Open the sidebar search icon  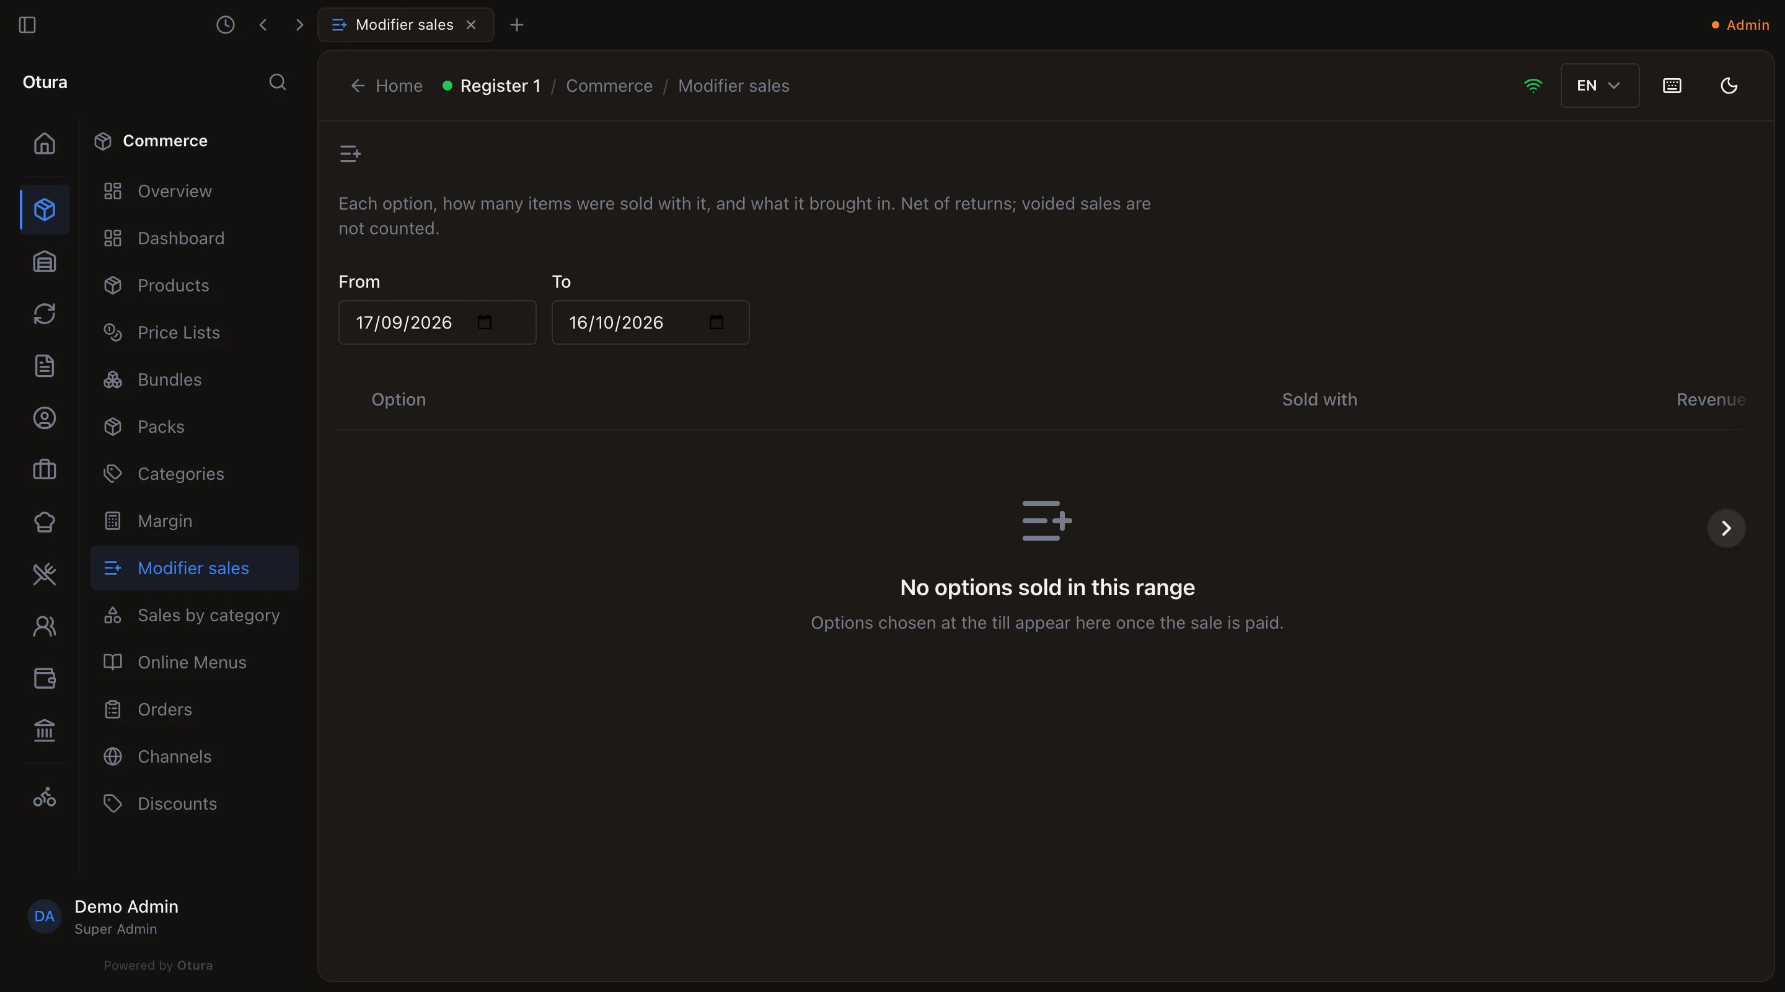277,82
